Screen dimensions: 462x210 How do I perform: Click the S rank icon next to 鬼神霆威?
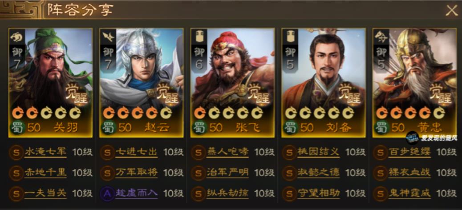(381, 194)
